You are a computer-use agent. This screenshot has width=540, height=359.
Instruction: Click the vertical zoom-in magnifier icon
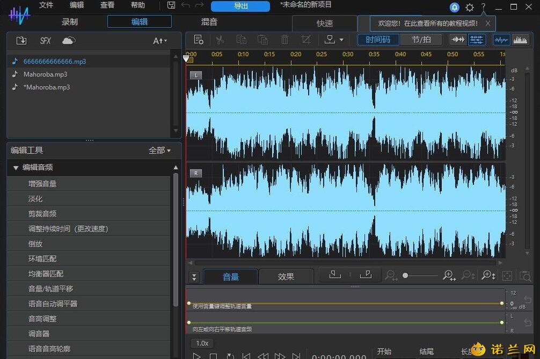[488, 275]
